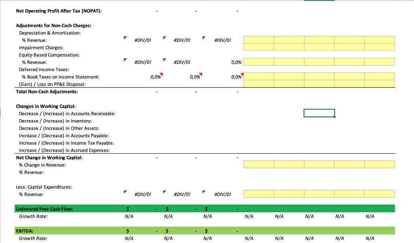Image resolution: width=414 pixels, height=243 pixels.
Task: Select first yellow cell in % Change in Revenue row
Action: 259,165
